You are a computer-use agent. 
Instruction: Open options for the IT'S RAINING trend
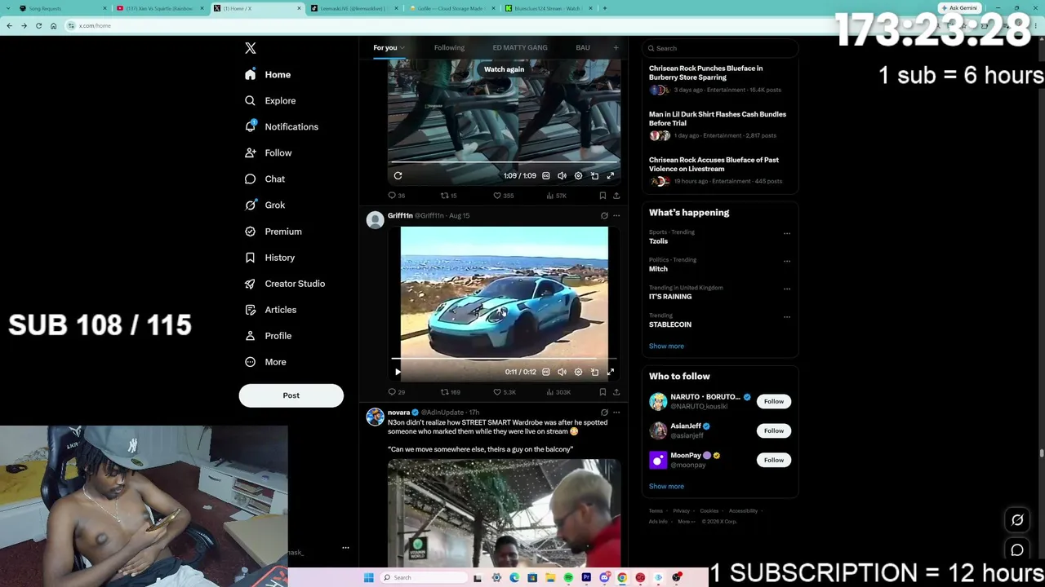tap(787, 289)
